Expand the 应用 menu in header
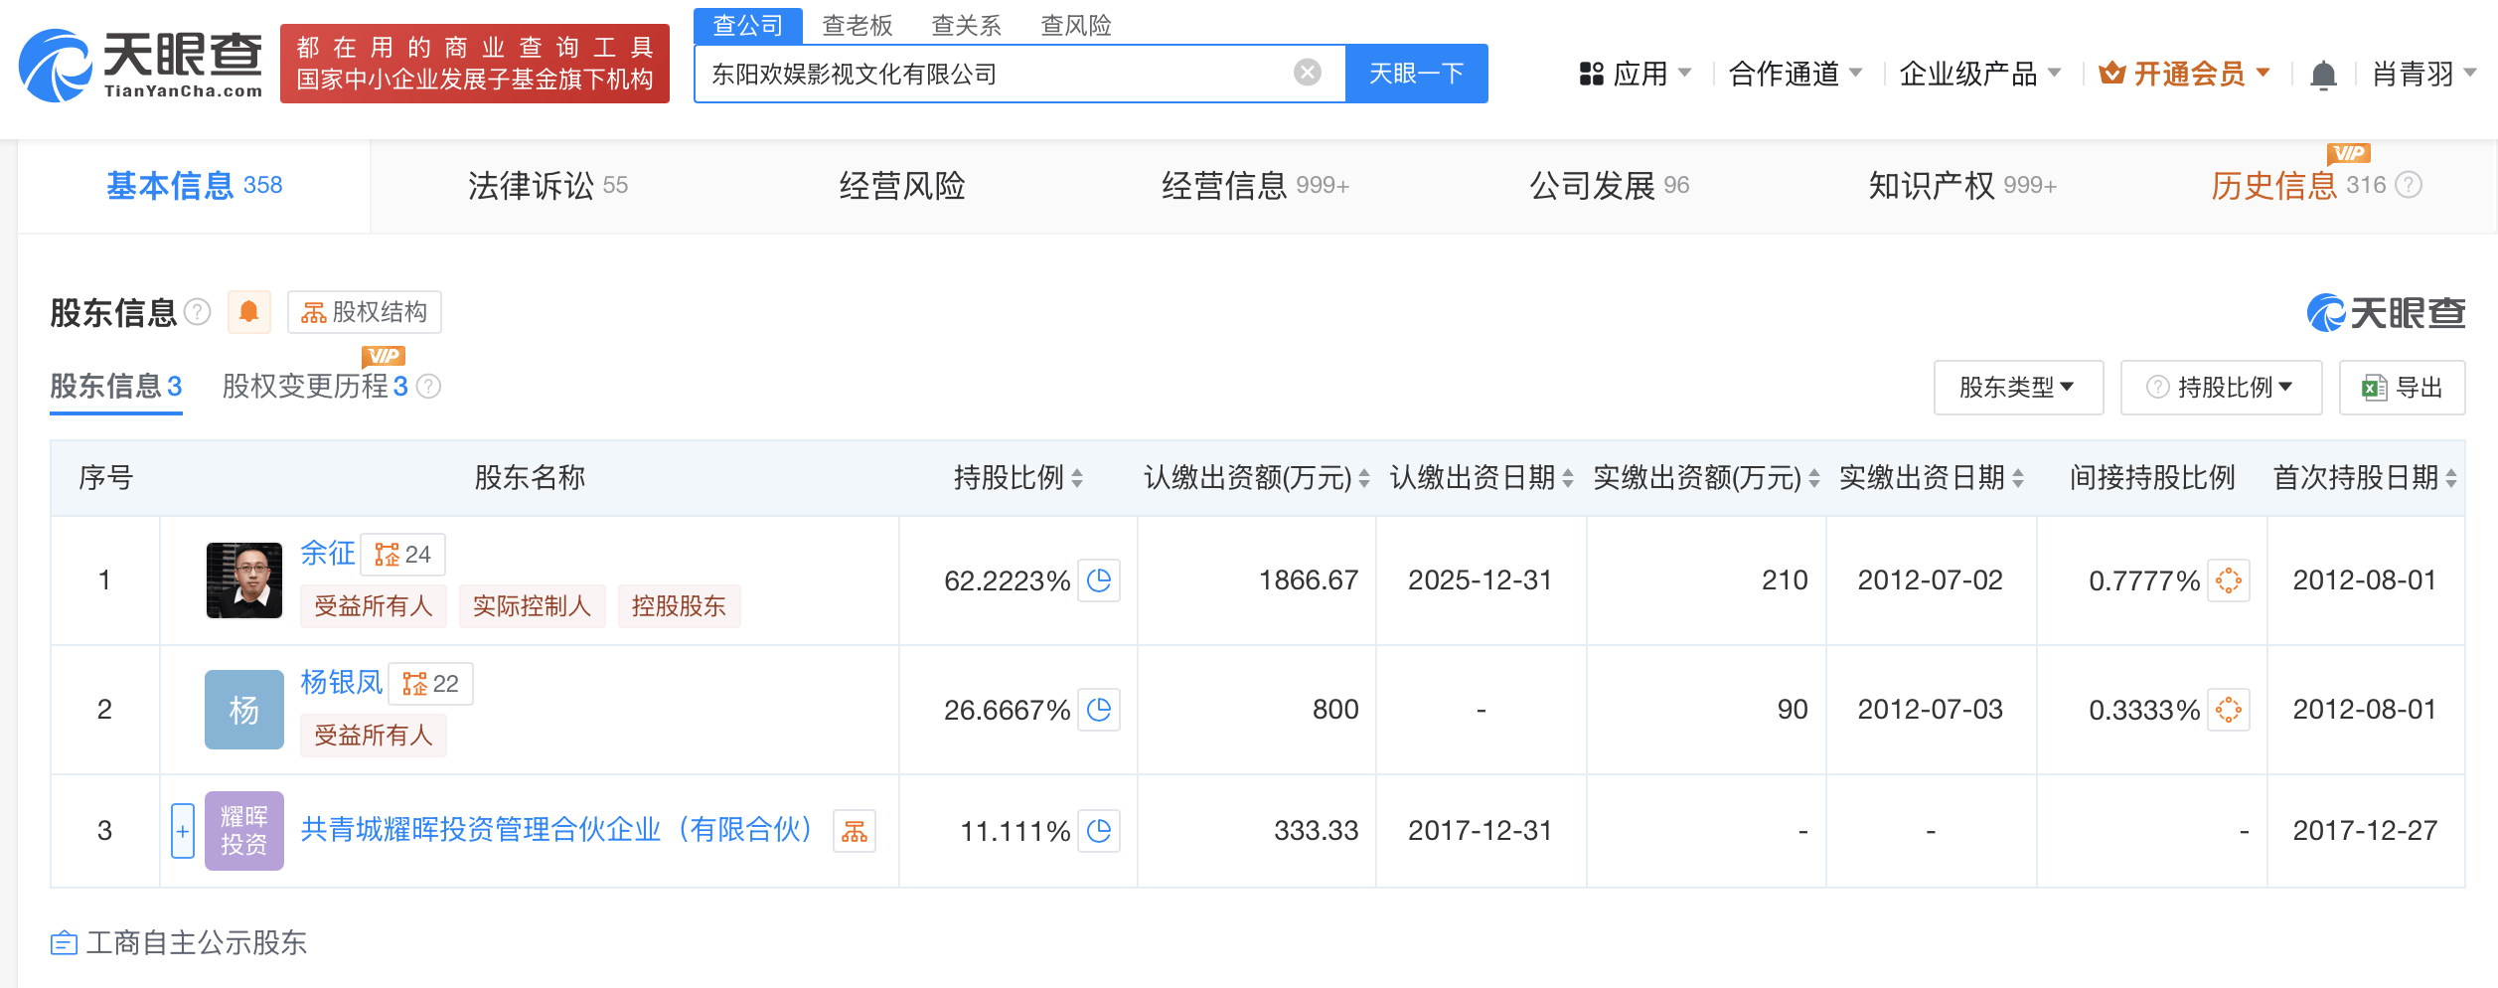 (1635, 75)
